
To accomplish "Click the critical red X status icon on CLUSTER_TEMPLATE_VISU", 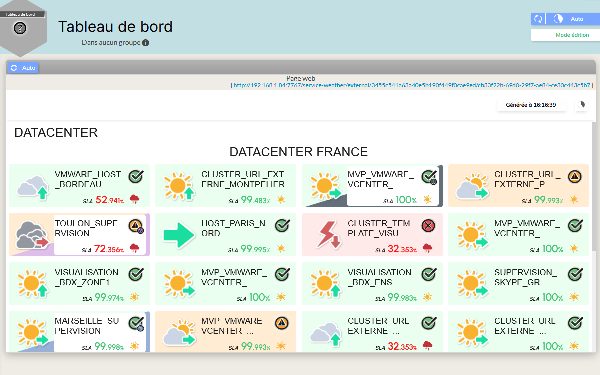I will click(428, 226).
